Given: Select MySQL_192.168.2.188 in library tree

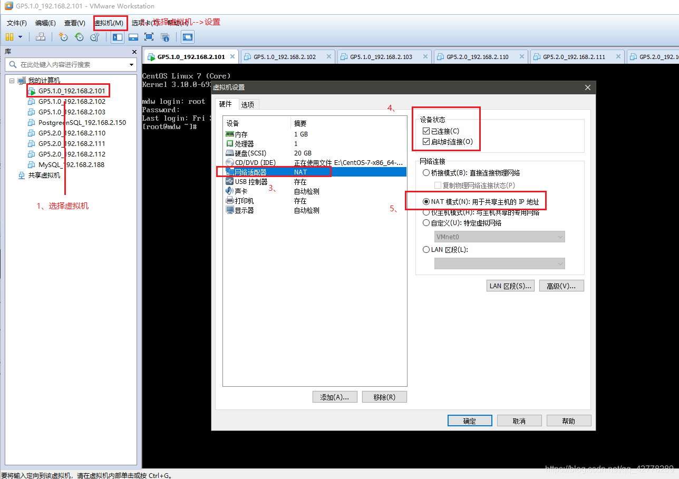Looking at the screenshot, I should click(71, 165).
